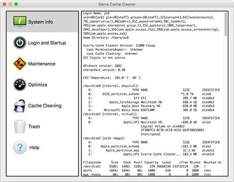The height and width of the screenshot is (182, 234).
Task: Click the Cache Cleaning bucket icon
Action: 19,106
